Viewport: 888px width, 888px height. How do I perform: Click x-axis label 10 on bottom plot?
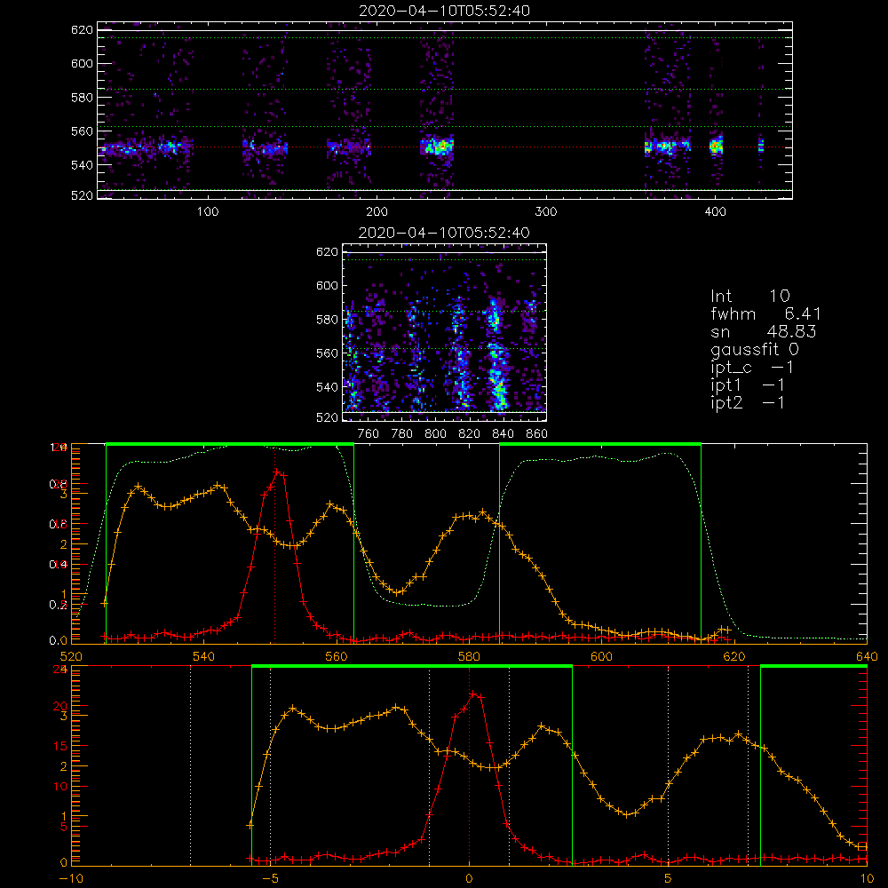click(x=867, y=879)
